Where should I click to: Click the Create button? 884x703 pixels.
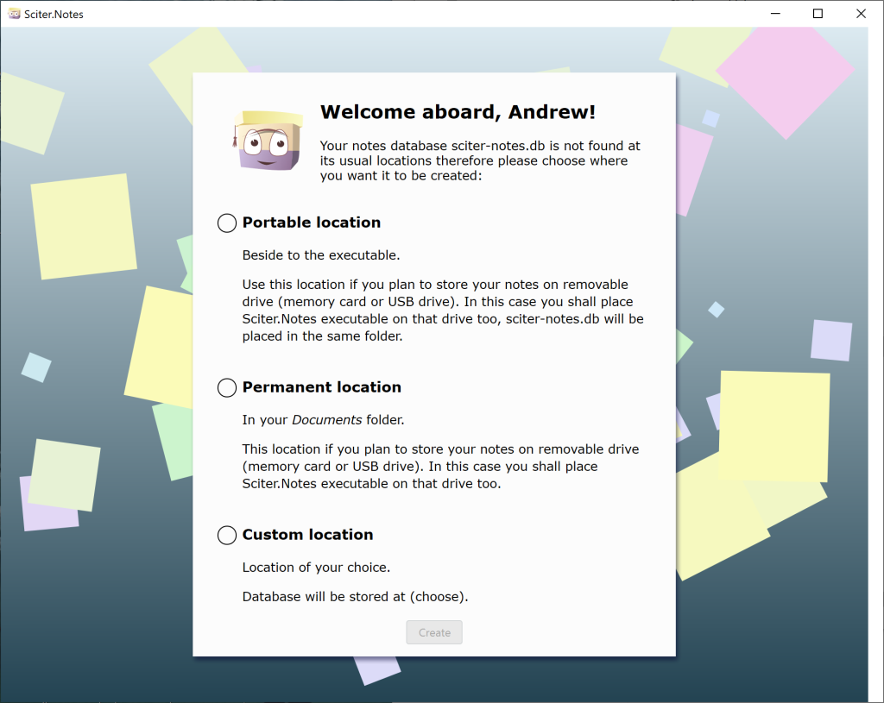434,632
